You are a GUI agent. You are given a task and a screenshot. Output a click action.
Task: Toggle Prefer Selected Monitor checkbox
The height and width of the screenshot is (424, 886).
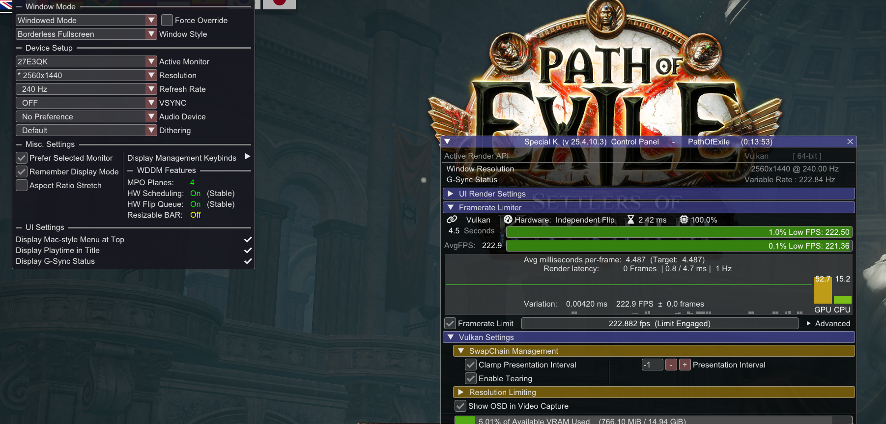pyautogui.click(x=22, y=158)
